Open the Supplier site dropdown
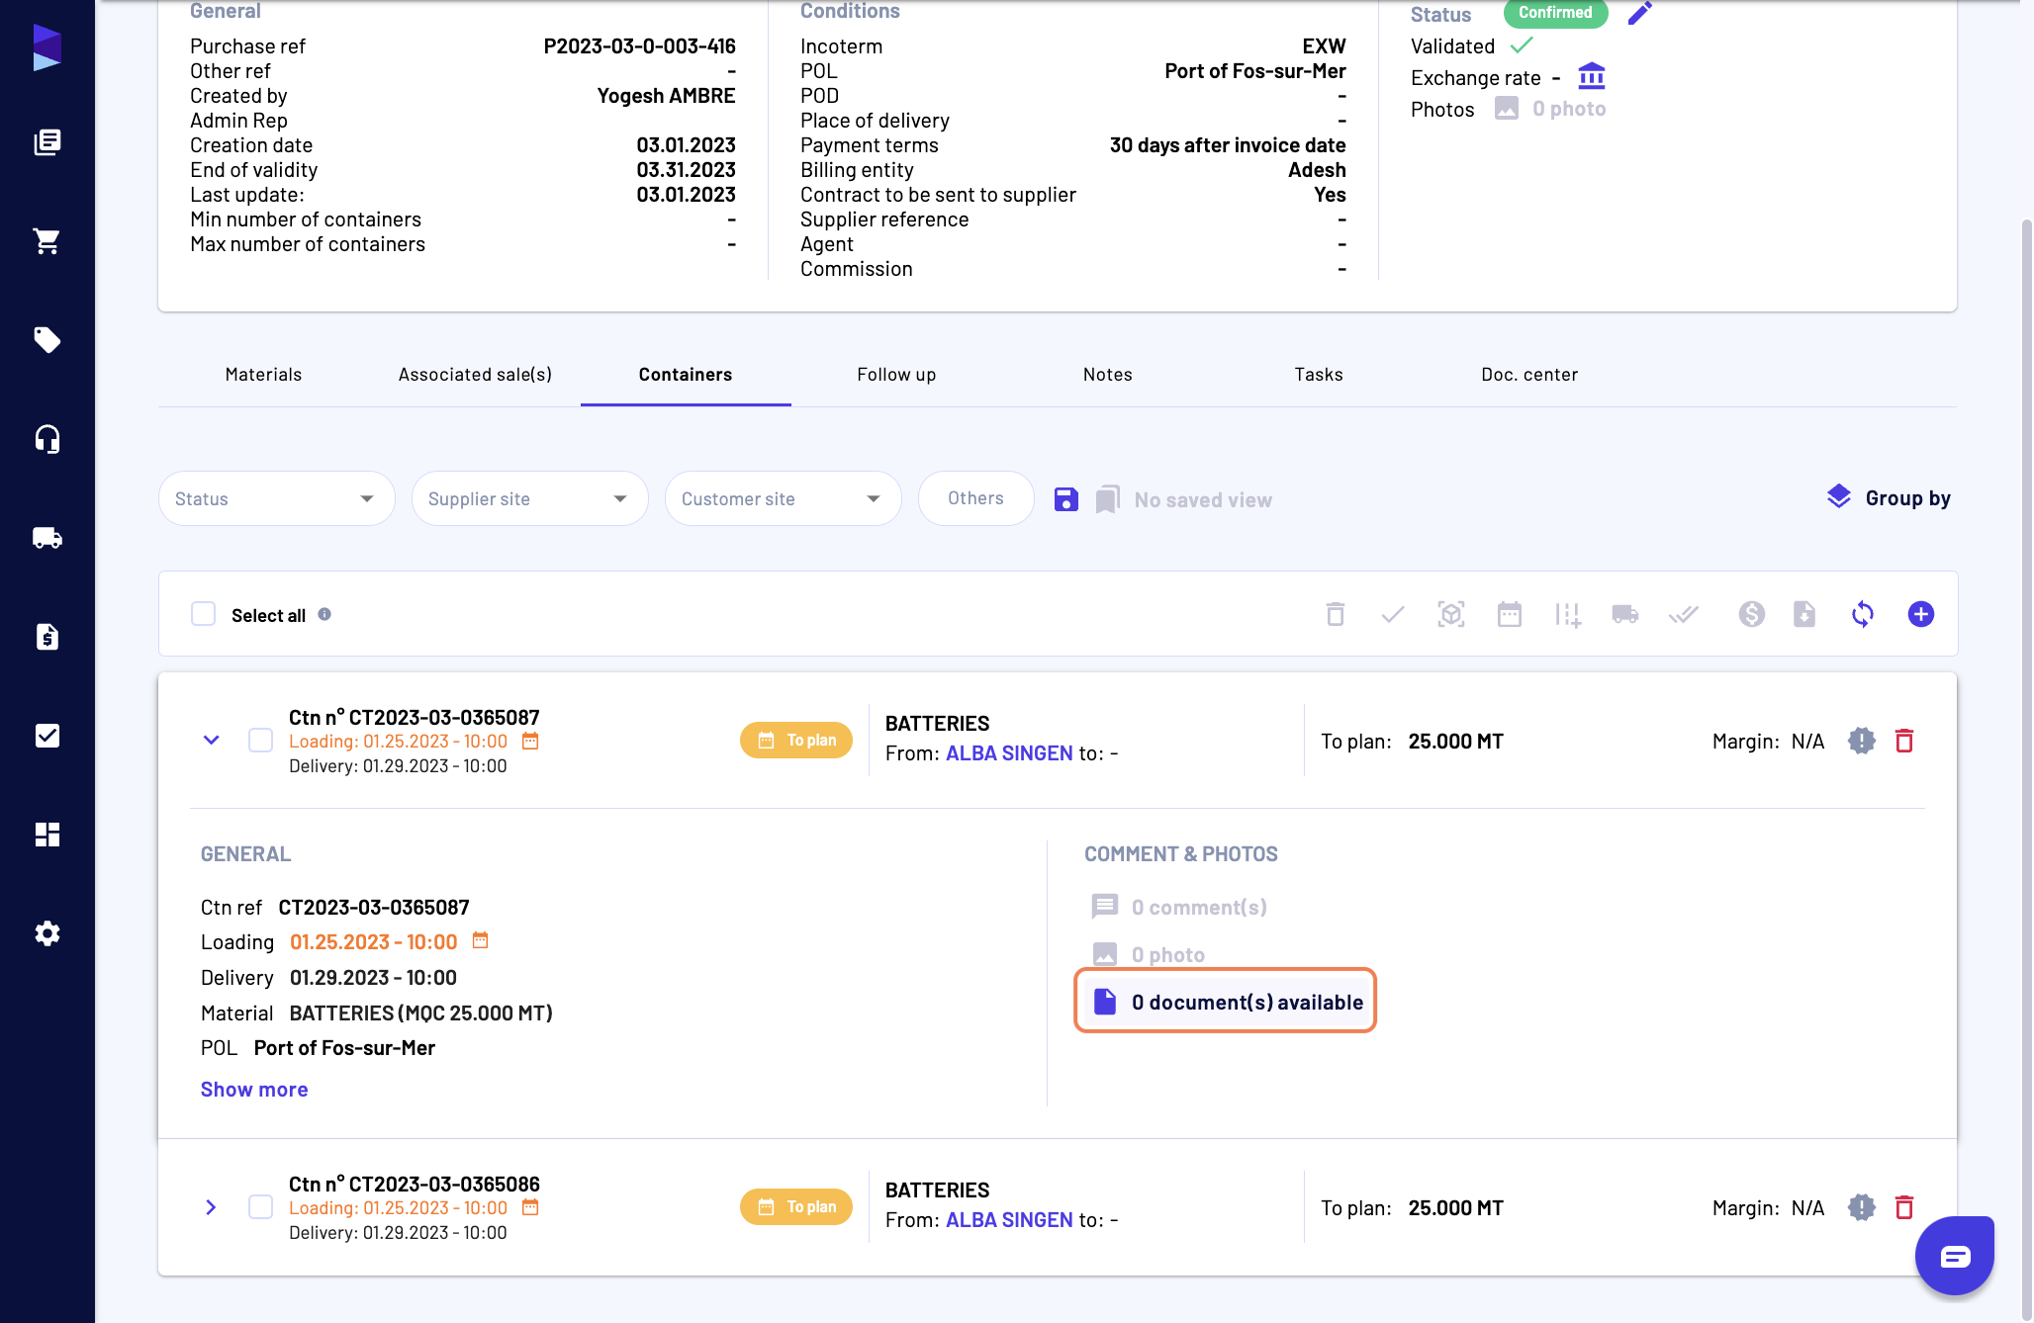This screenshot has height=1323, width=2034. tap(529, 498)
